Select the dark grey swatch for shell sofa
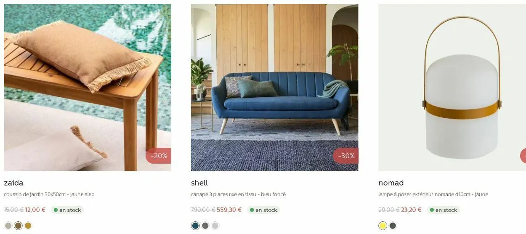Viewport: 526px width, 234px height. tap(205, 226)
